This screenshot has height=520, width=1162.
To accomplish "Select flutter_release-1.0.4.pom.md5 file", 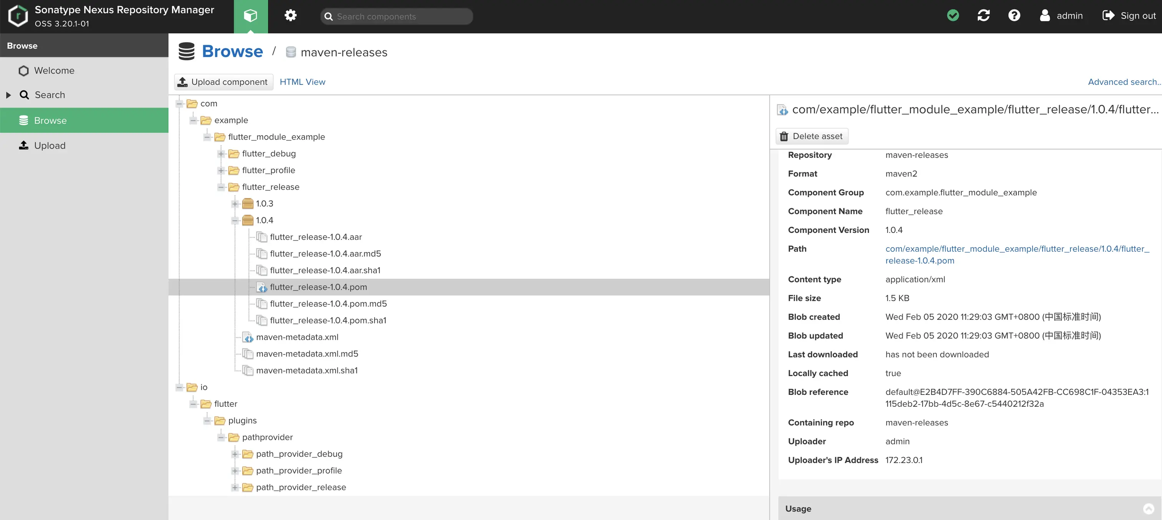I will tap(329, 304).
